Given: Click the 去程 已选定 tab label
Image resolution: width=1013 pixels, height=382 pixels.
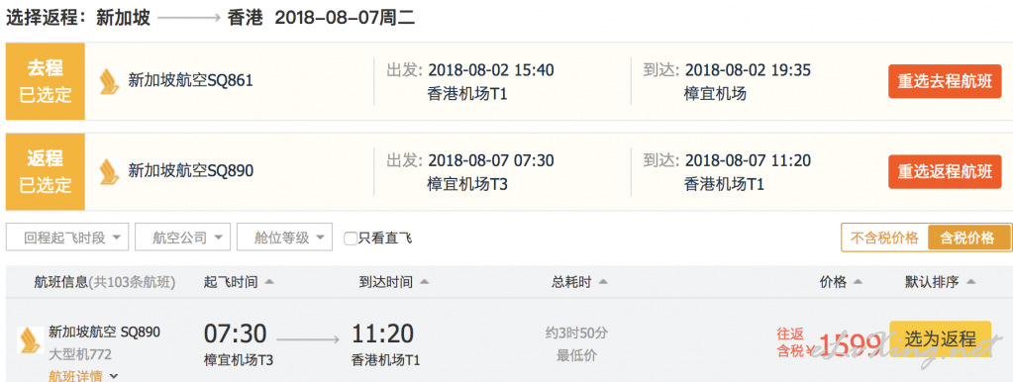Looking at the screenshot, I should pos(46,81).
